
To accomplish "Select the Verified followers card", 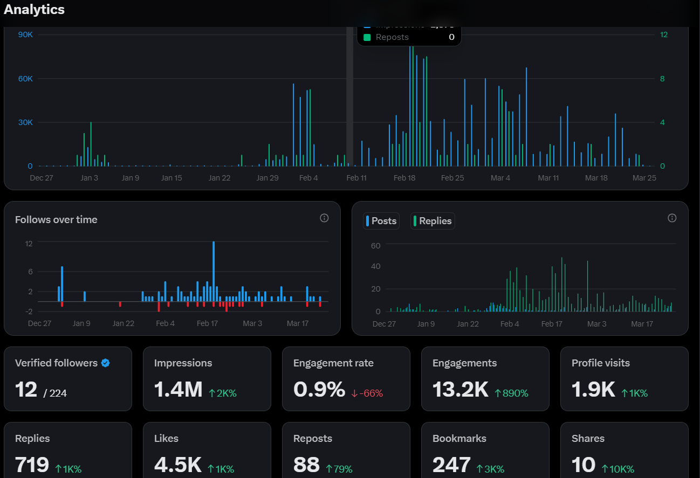I will pos(67,379).
